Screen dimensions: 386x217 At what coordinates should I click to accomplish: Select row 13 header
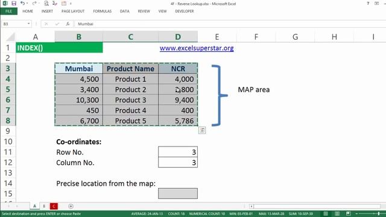point(8,173)
